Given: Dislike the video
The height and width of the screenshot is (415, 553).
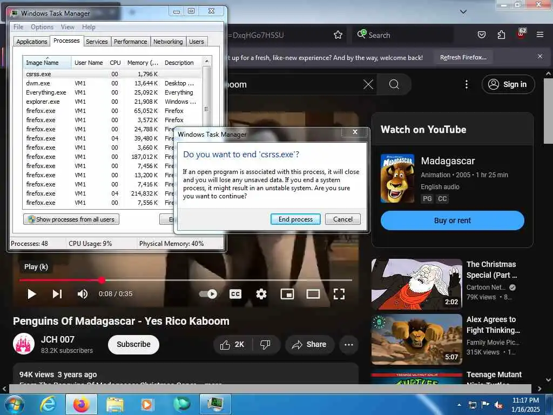Looking at the screenshot, I should [x=265, y=345].
